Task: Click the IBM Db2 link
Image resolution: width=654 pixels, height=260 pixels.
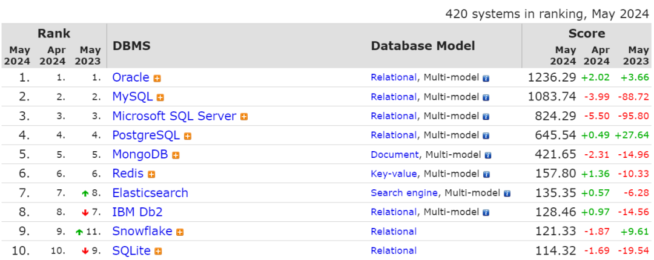Action: [137, 212]
